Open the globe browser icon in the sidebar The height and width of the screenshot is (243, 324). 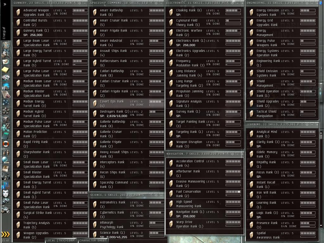pyautogui.click(x=6, y=160)
